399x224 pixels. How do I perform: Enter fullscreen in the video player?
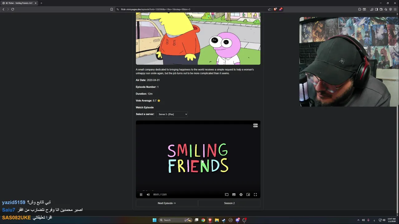(255, 194)
